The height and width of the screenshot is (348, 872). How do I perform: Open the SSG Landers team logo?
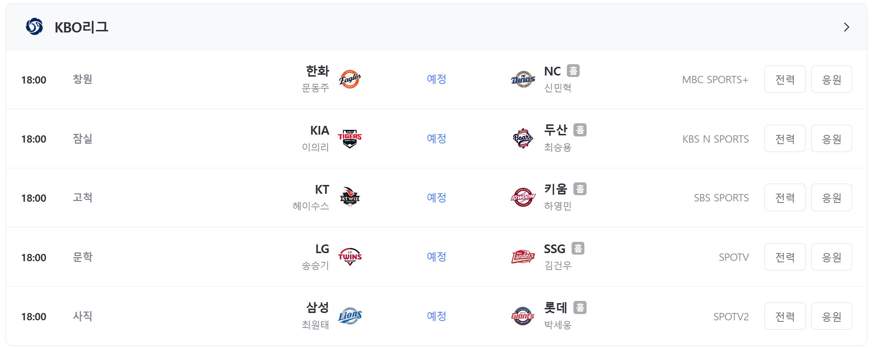pyautogui.click(x=523, y=257)
